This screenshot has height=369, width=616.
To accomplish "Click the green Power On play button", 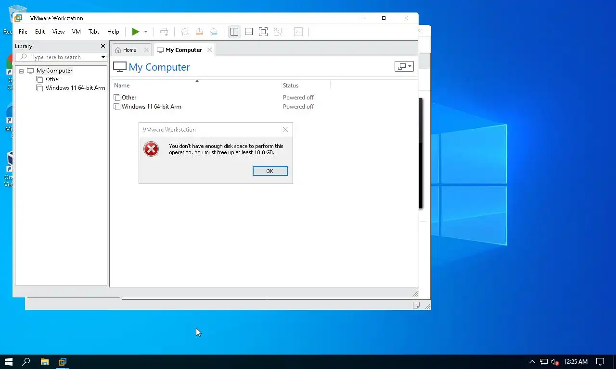I will coord(136,32).
